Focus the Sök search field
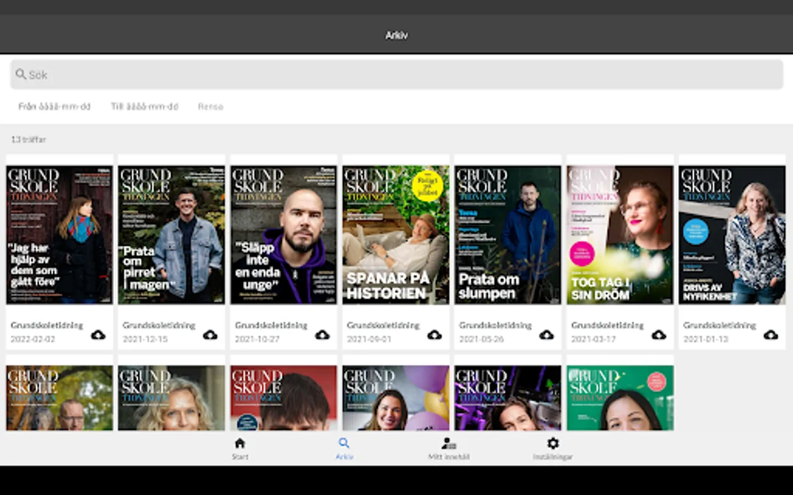793x495 pixels. (x=397, y=74)
